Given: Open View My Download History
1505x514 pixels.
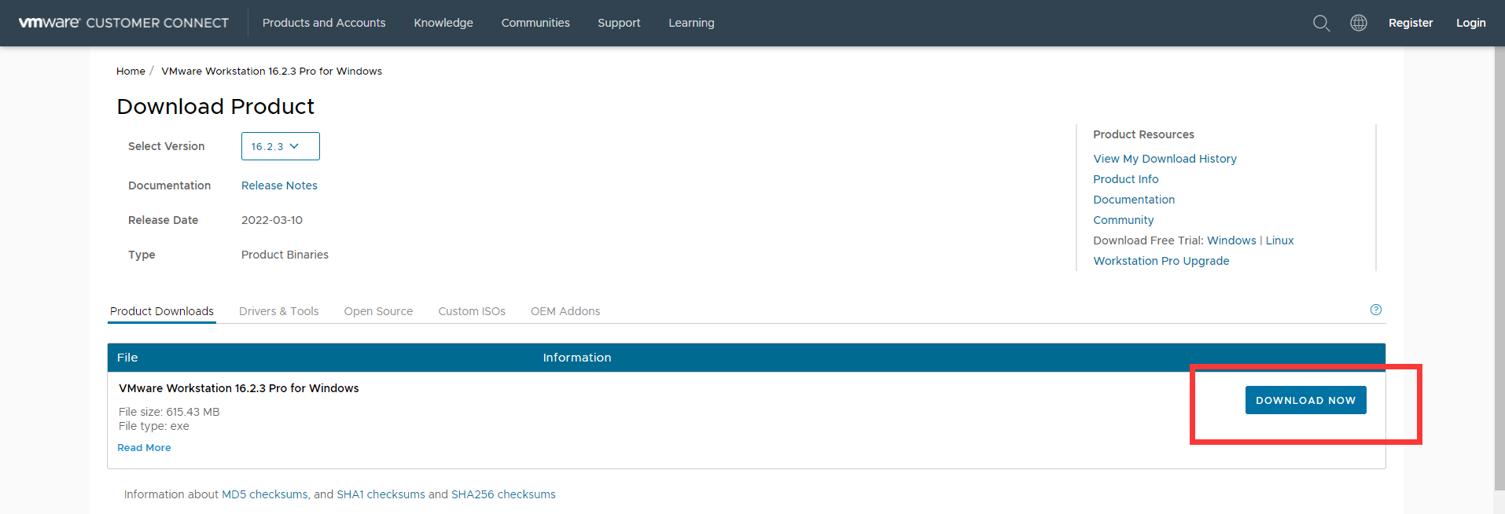Looking at the screenshot, I should (x=1165, y=159).
